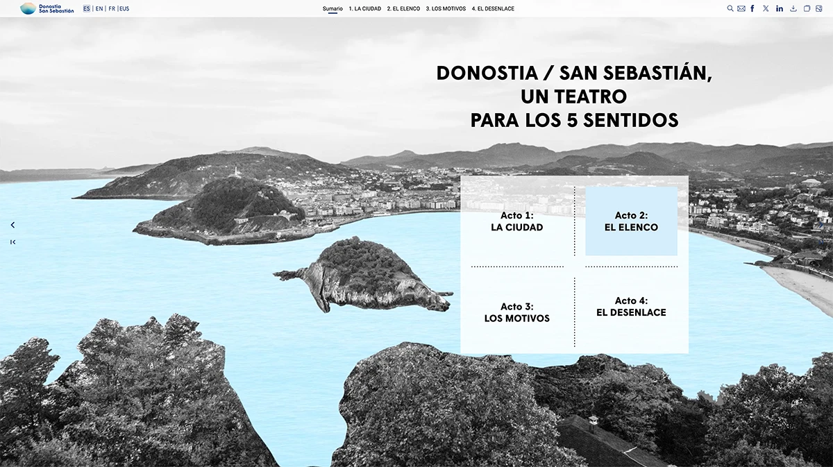833x467 pixels.
Task: Click the rightmost fullscreen icon in header
Action: point(820,8)
